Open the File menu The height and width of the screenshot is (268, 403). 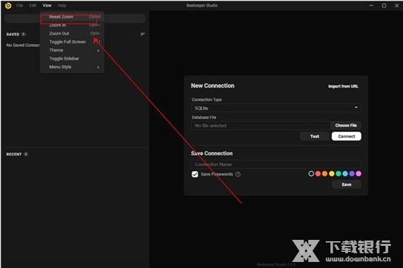point(19,5)
